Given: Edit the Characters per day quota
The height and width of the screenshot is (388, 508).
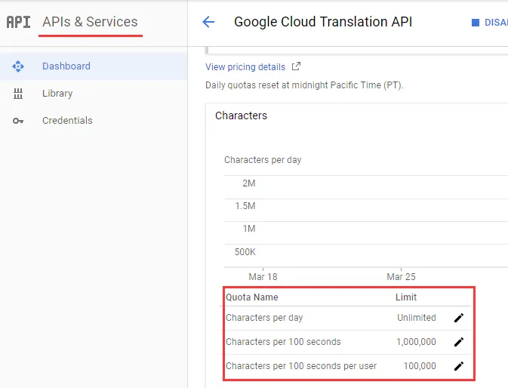Looking at the screenshot, I should [x=458, y=318].
